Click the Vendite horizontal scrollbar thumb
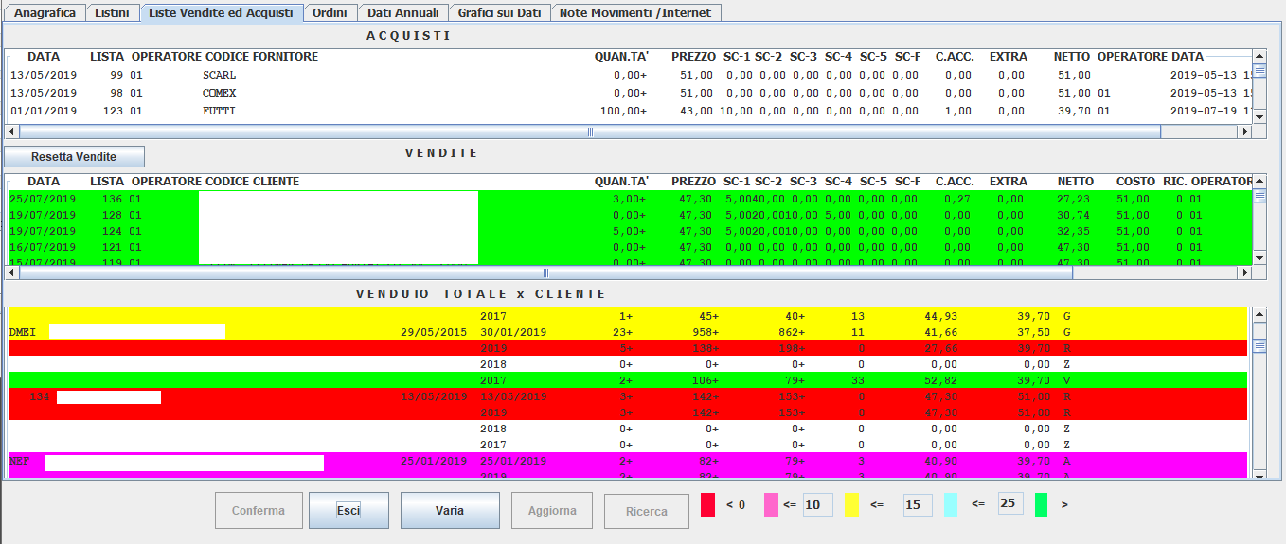The height and width of the screenshot is (544, 1286). coord(546,272)
